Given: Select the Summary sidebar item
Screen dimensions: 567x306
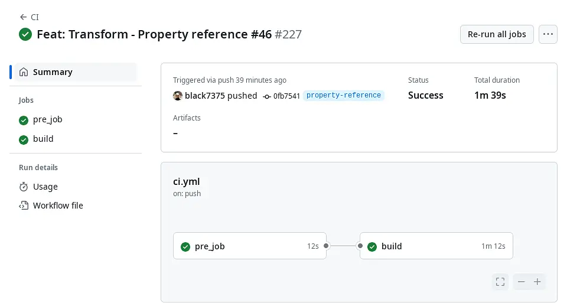Looking at the screenshot, I should pos(76,72).
